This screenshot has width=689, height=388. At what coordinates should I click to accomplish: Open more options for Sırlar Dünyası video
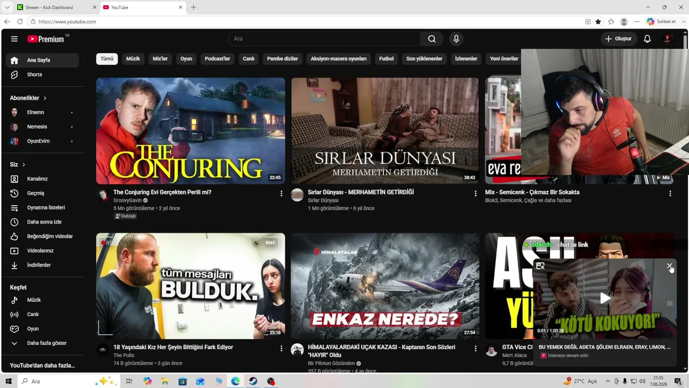(475, 193)
